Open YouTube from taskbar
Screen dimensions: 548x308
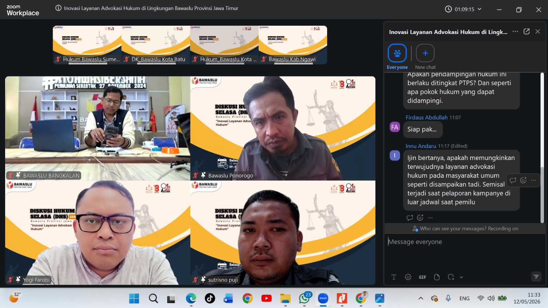click(266, 298)
